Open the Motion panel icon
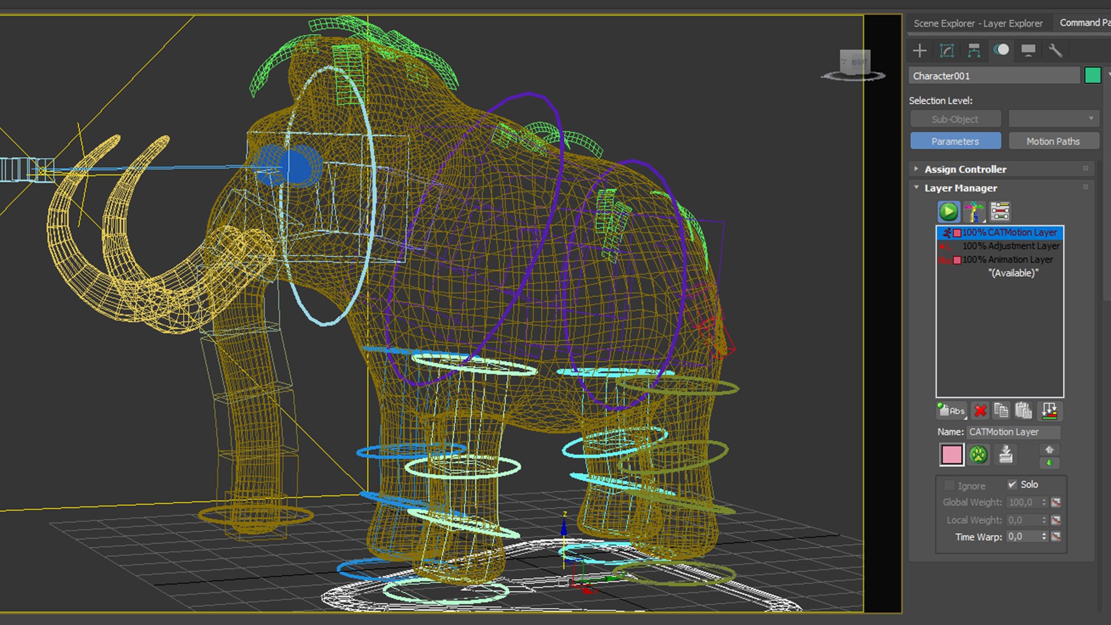Image resolution: width=1111 pixels, height=625 pixels. click(x=1001, y=50)
